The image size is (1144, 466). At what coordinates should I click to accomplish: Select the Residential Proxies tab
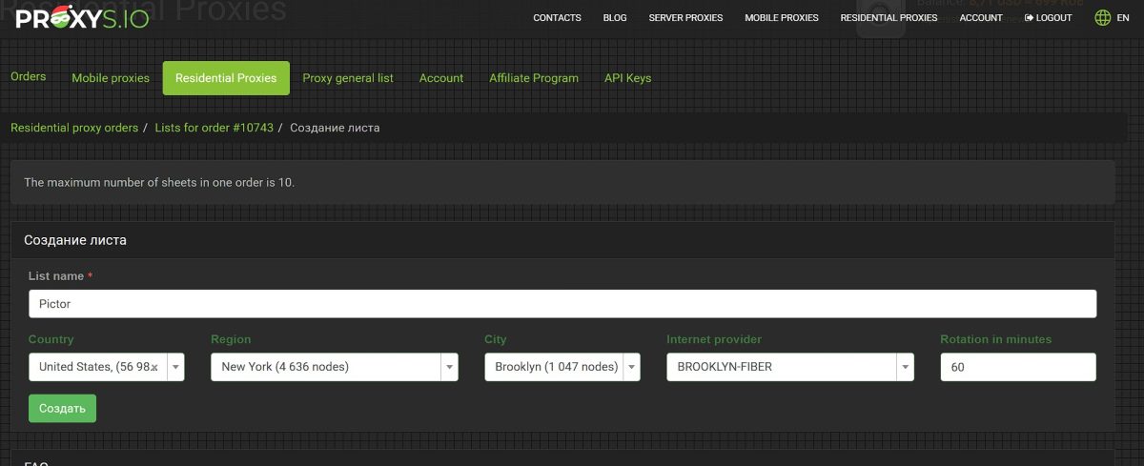point(226,78)
